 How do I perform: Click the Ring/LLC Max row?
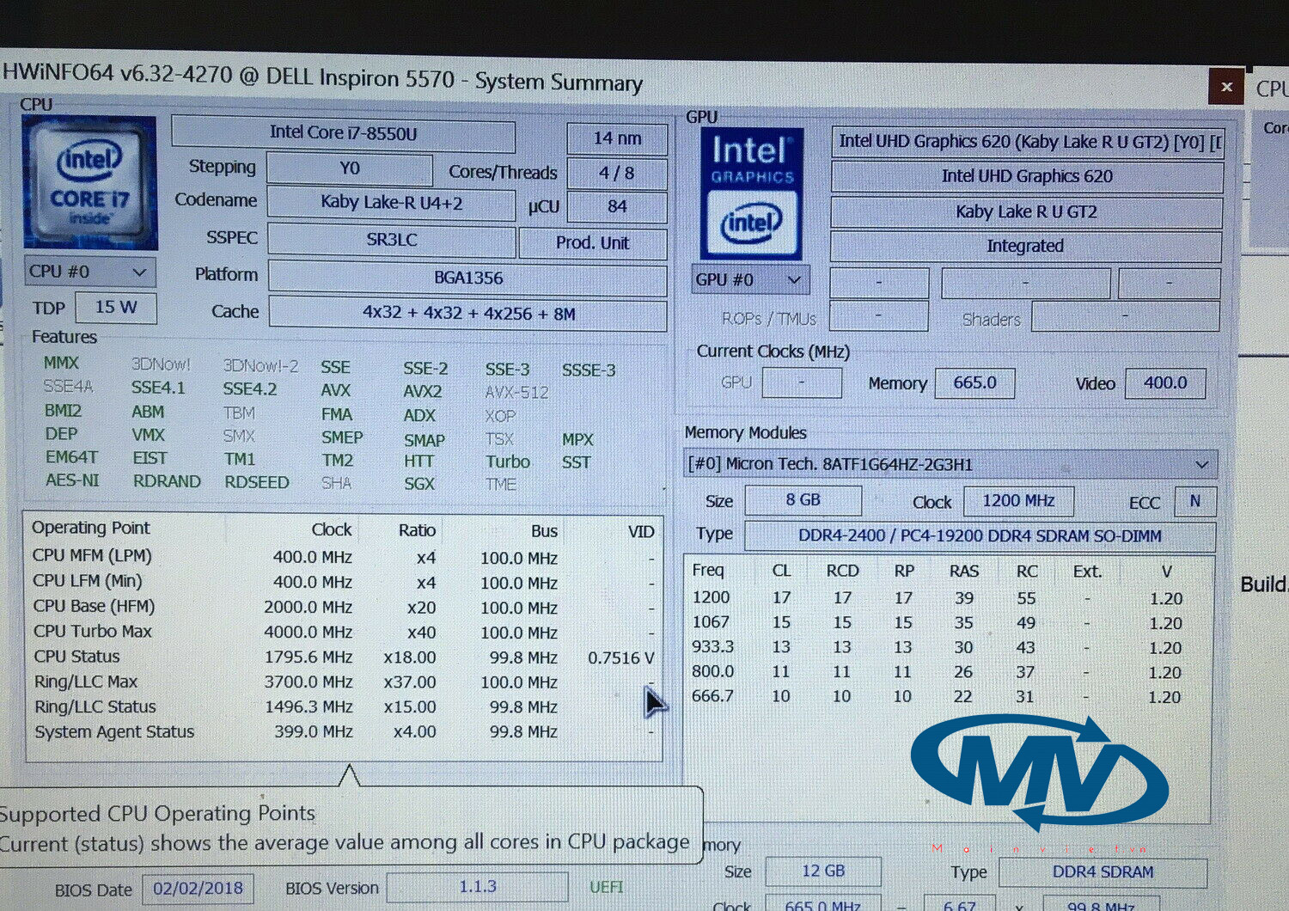click(x=344, y=682)
